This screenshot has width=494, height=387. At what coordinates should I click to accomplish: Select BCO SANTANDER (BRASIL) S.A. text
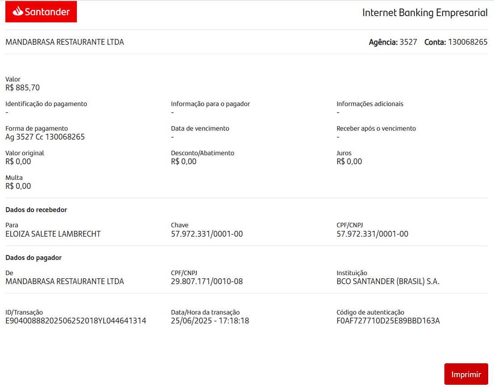coord(388,281)
